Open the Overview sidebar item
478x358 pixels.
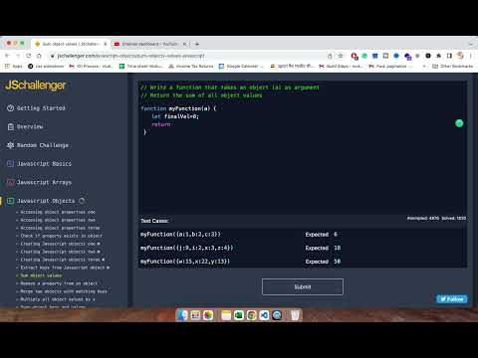(30, 126)
